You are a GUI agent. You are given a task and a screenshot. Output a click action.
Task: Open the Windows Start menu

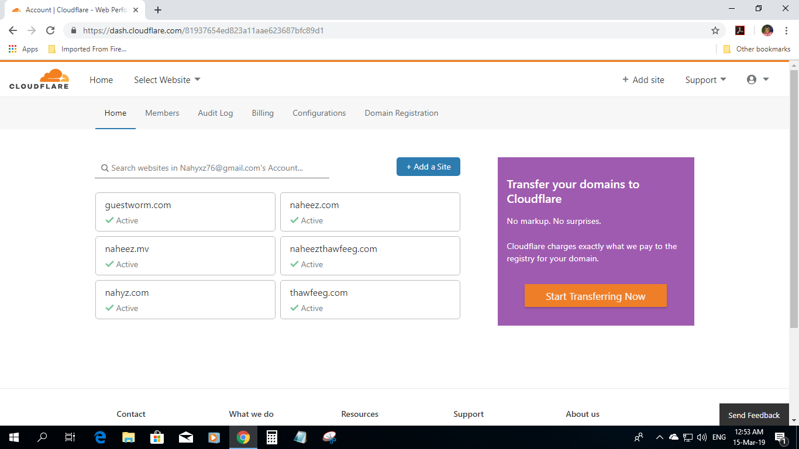click(13, 437)
